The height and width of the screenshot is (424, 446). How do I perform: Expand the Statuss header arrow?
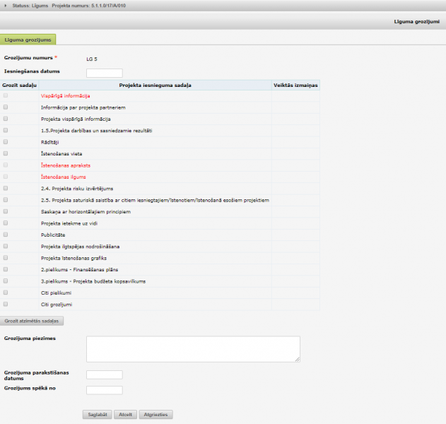tap(6, 6)
